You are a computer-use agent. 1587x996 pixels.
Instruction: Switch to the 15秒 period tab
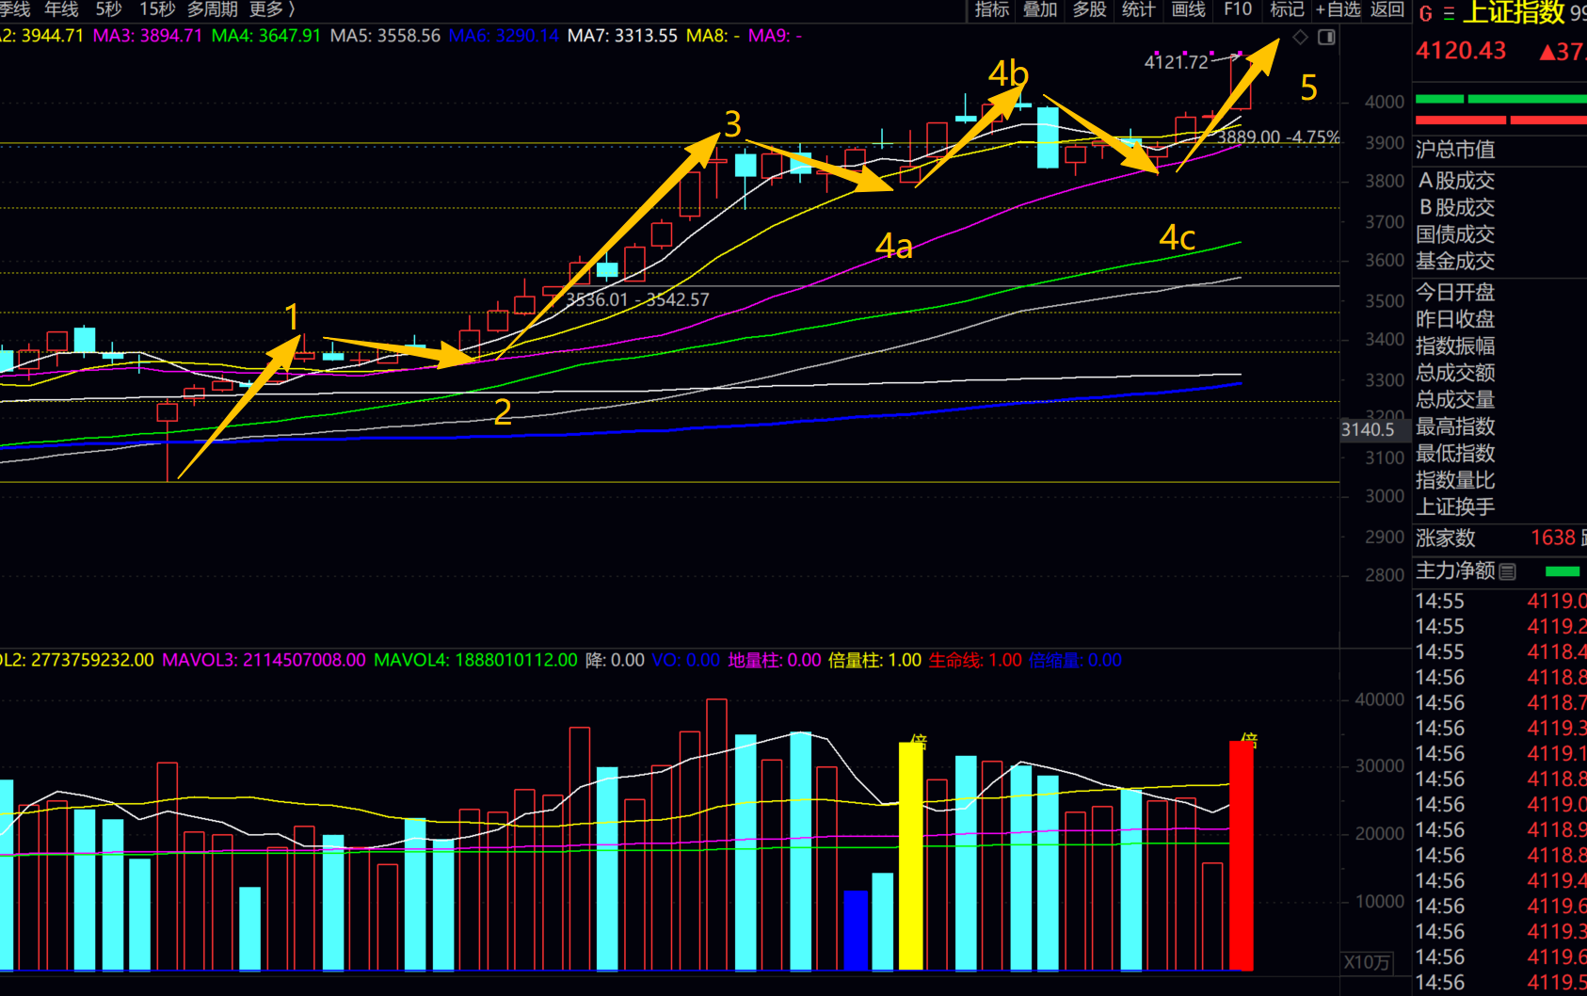coord(157,9)
